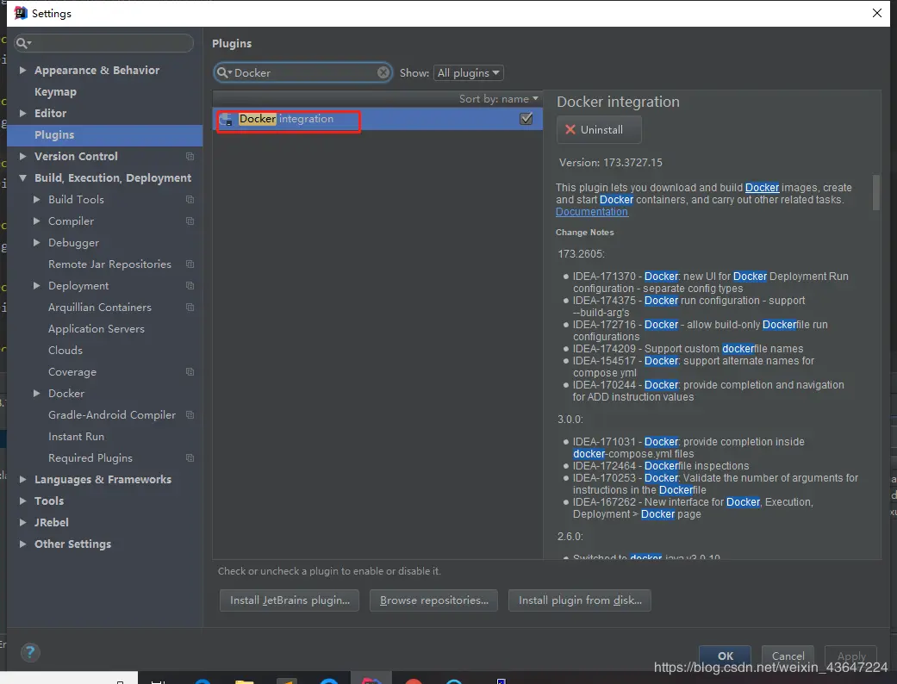The image size is (897, 684).
Task: Click project-level icon beside Remote Jar Repositories
Action: click(x=190, y=264)
